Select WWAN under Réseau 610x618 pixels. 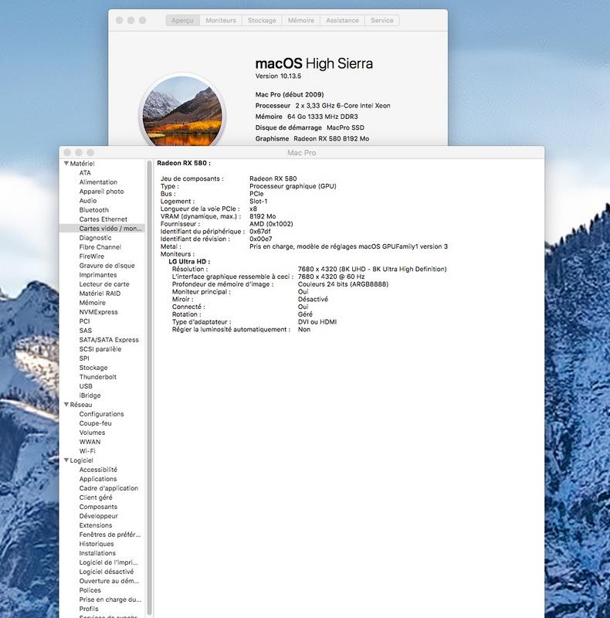[90, 441]
